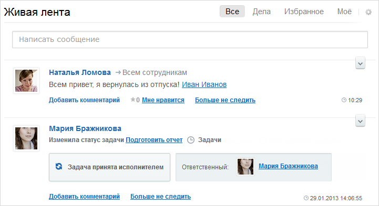
Task: Click Больше не следить under Наталья's post
Action: (x=226, y=100)
